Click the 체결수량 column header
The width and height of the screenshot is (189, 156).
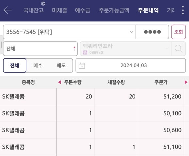(116, 82)
